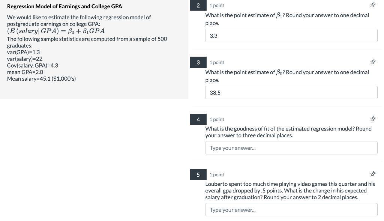384x221 pixels.
Task: Click the Louberto question answer box
Action: point(291,209)
